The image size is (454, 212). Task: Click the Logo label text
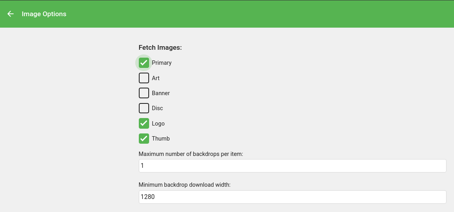coord(158,124)
